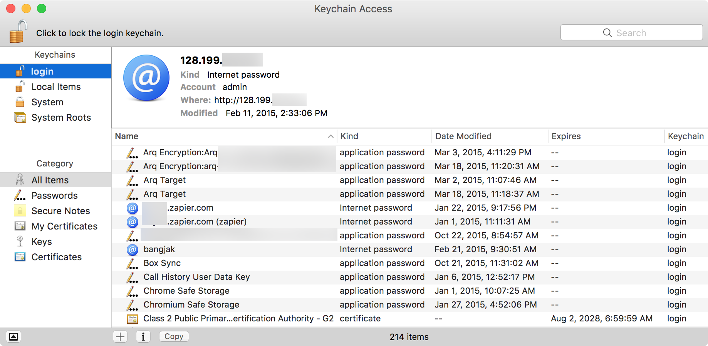Sort by Date Modified column

(463, 136)
